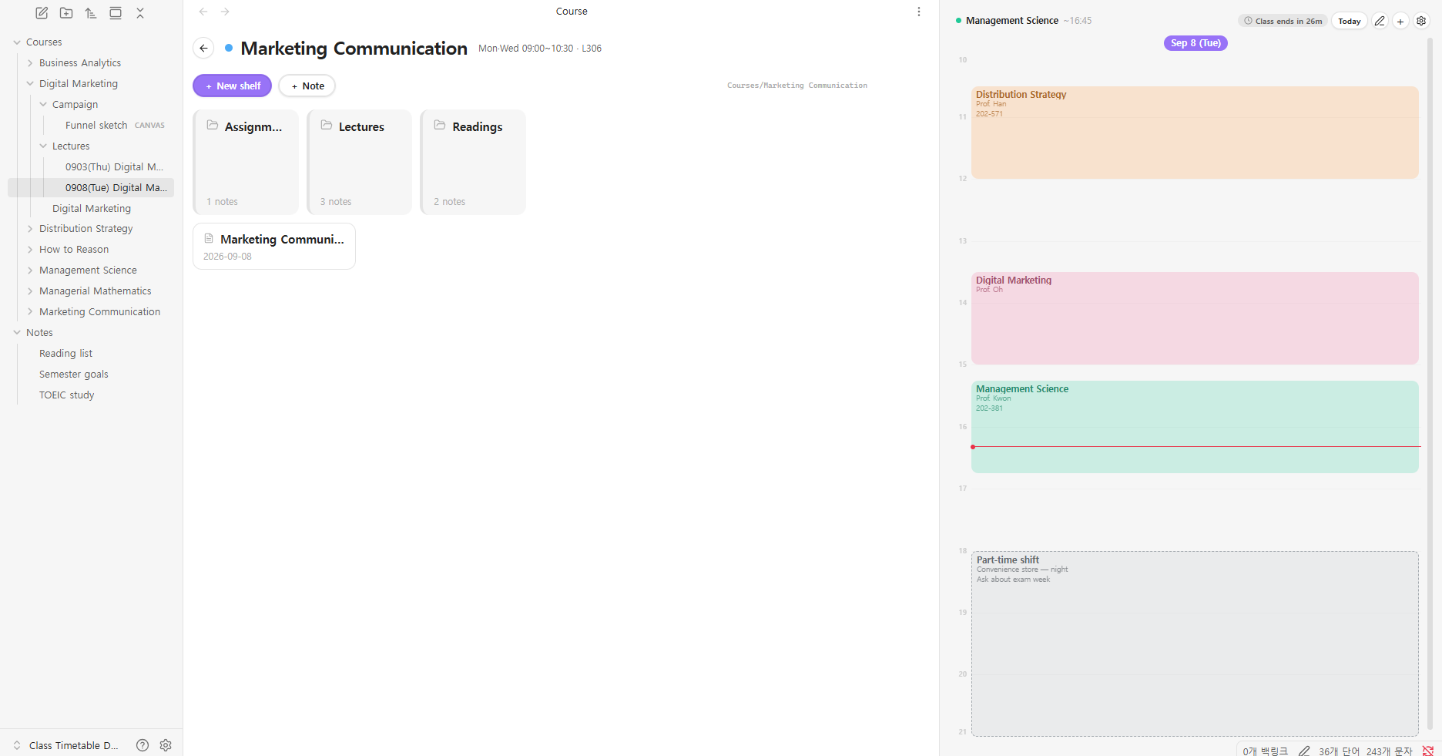Collapse the Notes root folder
This screenshot has height=756, width=1442.
click(x=17, y=333)
